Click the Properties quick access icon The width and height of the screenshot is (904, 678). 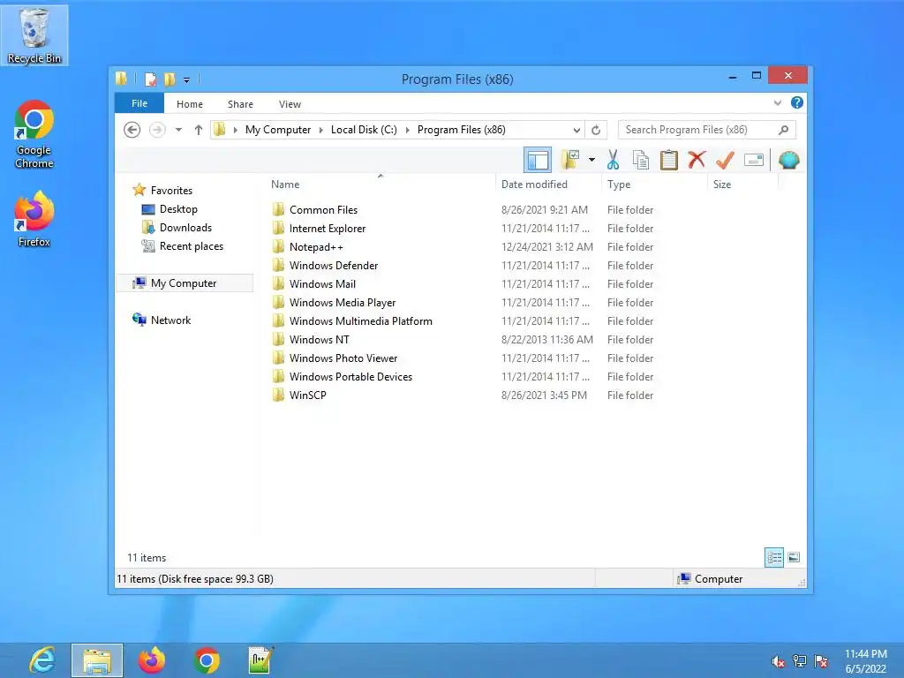[x=150, y=79]
